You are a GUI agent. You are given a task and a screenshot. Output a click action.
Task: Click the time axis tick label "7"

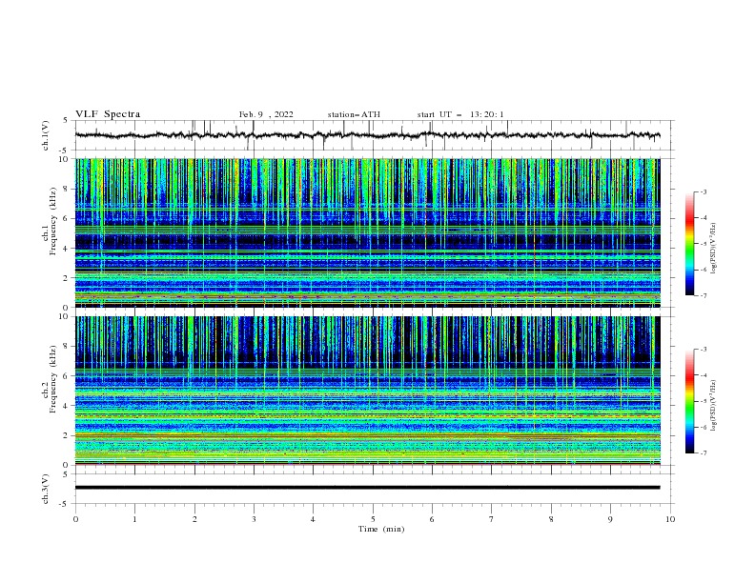click(x=492, y=519)
